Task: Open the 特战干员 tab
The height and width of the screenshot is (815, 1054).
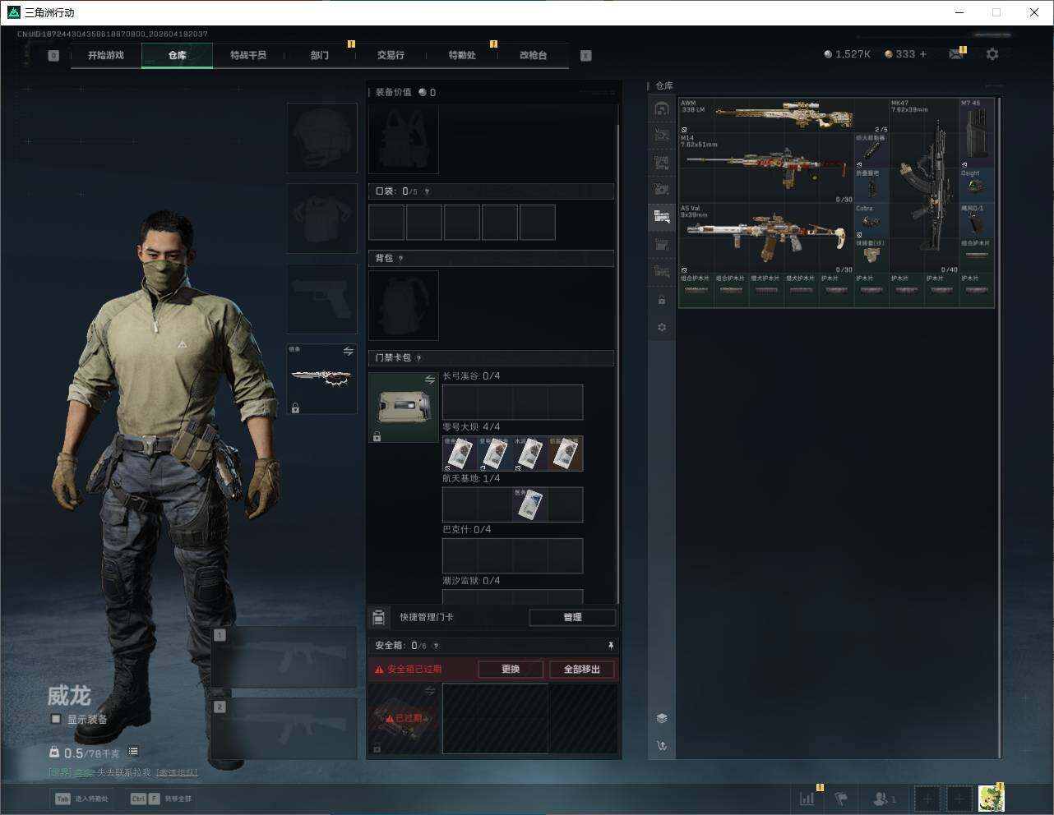Action: point(248,55)
